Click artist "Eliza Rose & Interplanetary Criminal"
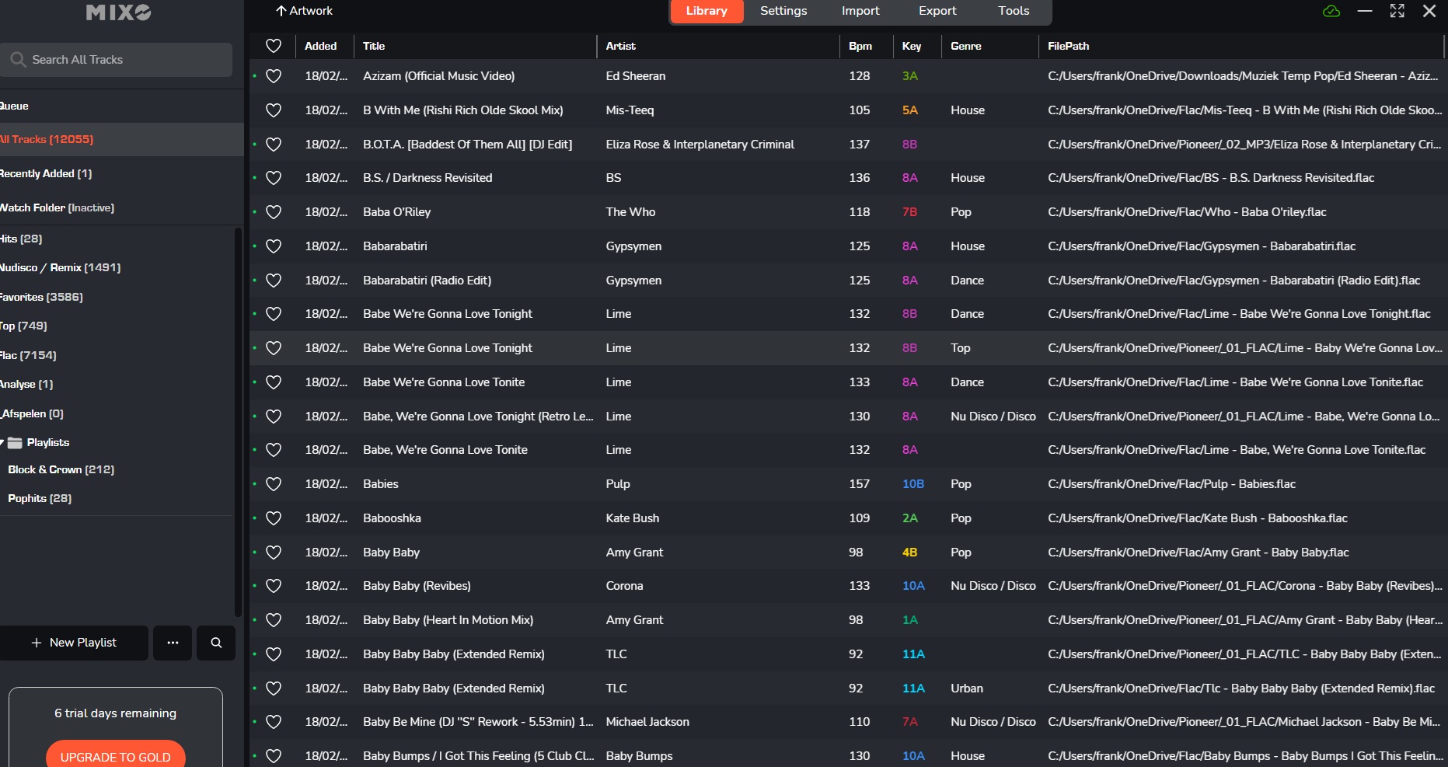 pos(700,145)
